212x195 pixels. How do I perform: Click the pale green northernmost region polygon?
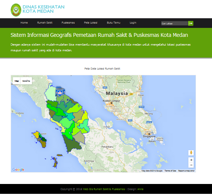pyautogui.click(x=50, y=92)
